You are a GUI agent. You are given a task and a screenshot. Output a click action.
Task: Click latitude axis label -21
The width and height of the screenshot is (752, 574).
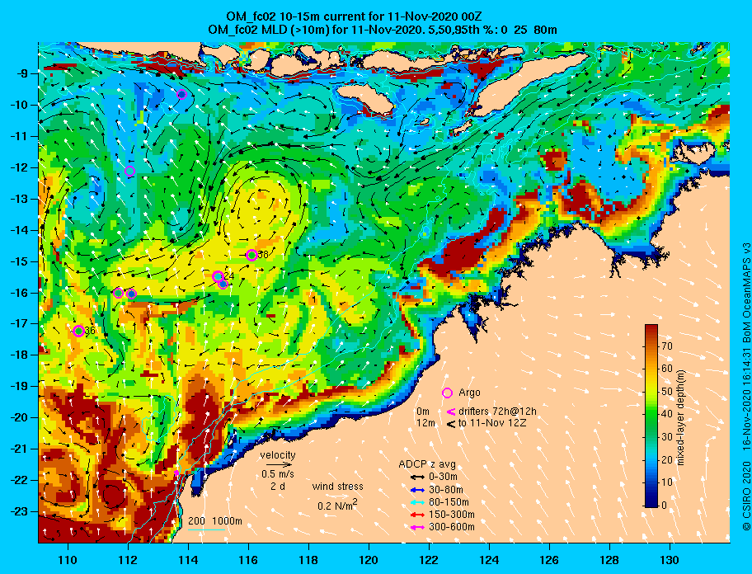tap(20, 449)
